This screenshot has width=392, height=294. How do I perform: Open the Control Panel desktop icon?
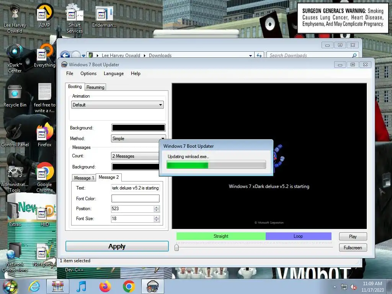pyautogui.click(x=15, y=135)
